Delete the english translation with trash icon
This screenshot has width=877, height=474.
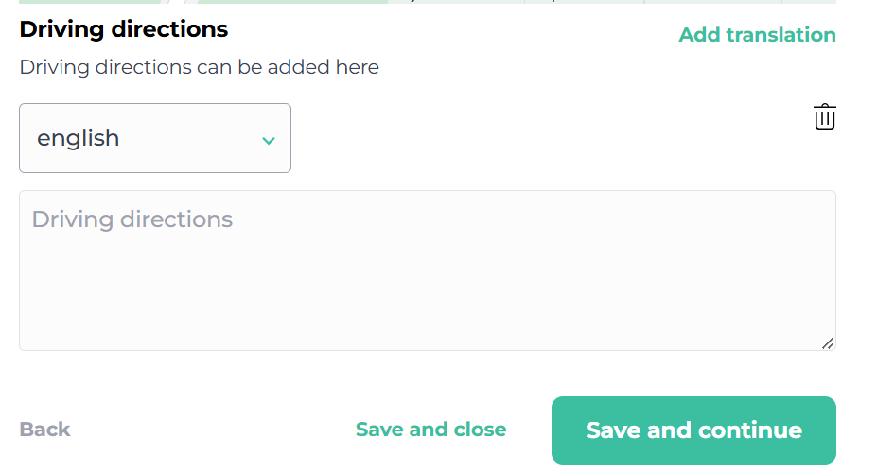[824, 117]
